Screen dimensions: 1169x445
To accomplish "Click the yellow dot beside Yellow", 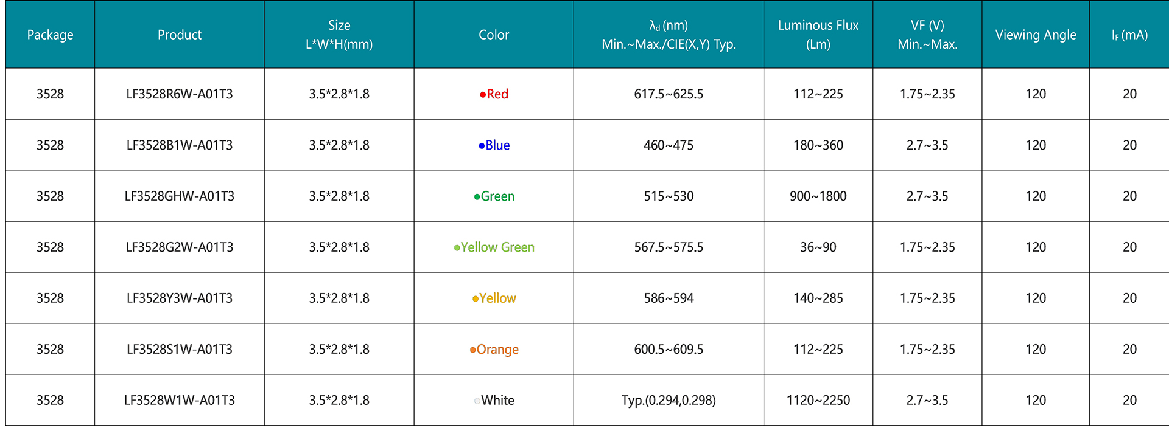I will 476,299.
